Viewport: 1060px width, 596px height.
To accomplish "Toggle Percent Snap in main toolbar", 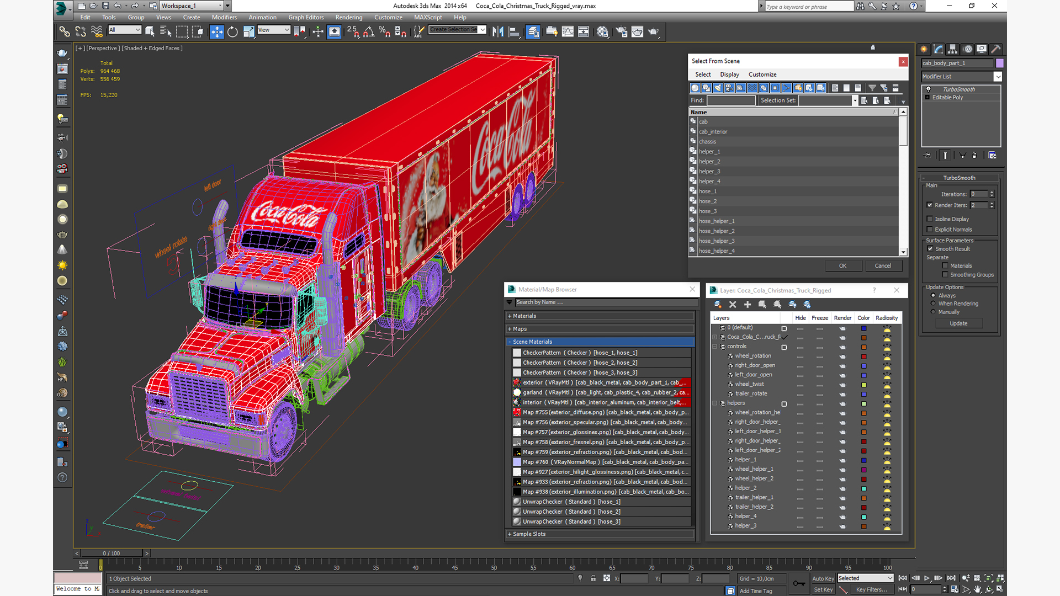I will [x=385, y=32].
